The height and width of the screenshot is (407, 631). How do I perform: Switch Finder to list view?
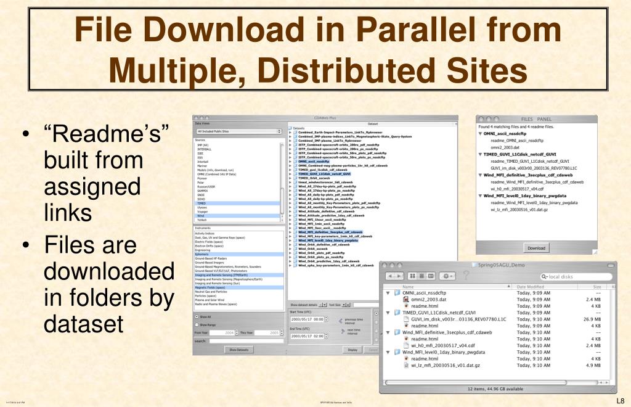421,276
